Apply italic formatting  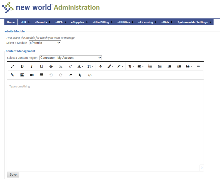[x=32, y=66]
